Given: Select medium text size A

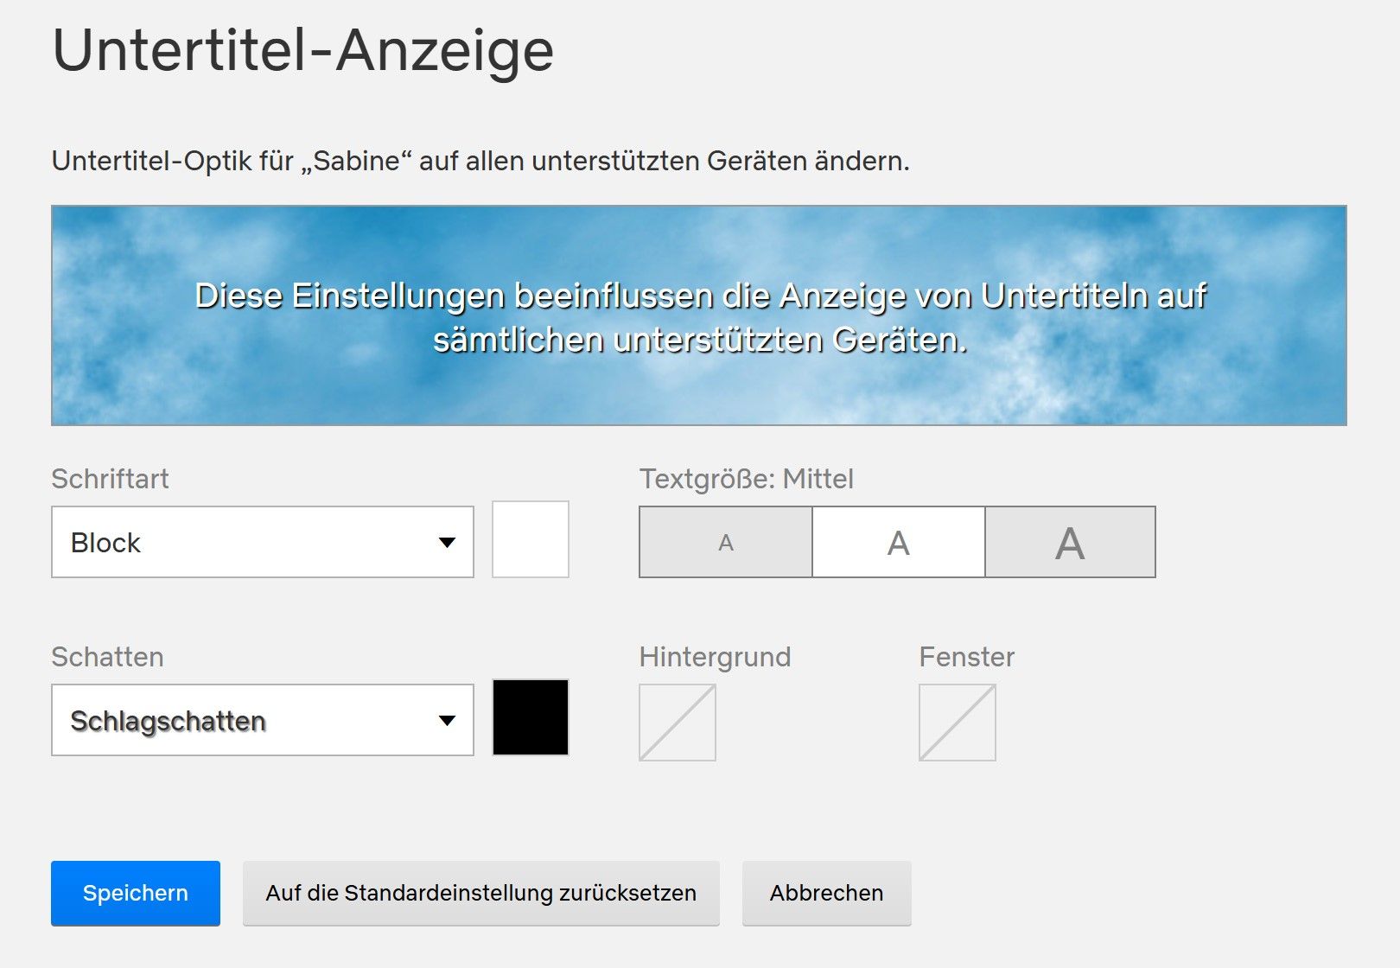Looking at the screenshot, I should (x=899, y=542).
